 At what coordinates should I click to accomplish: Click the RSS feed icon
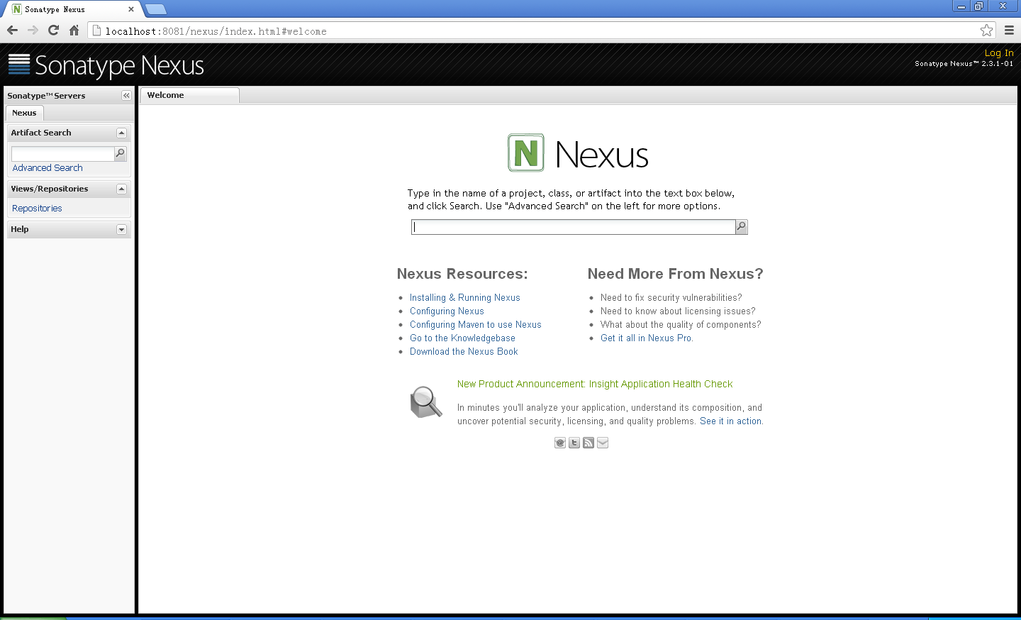click(x=588, y=443)
